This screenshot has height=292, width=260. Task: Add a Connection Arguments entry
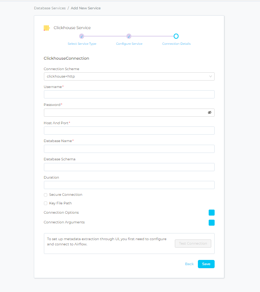click(211, 223)
